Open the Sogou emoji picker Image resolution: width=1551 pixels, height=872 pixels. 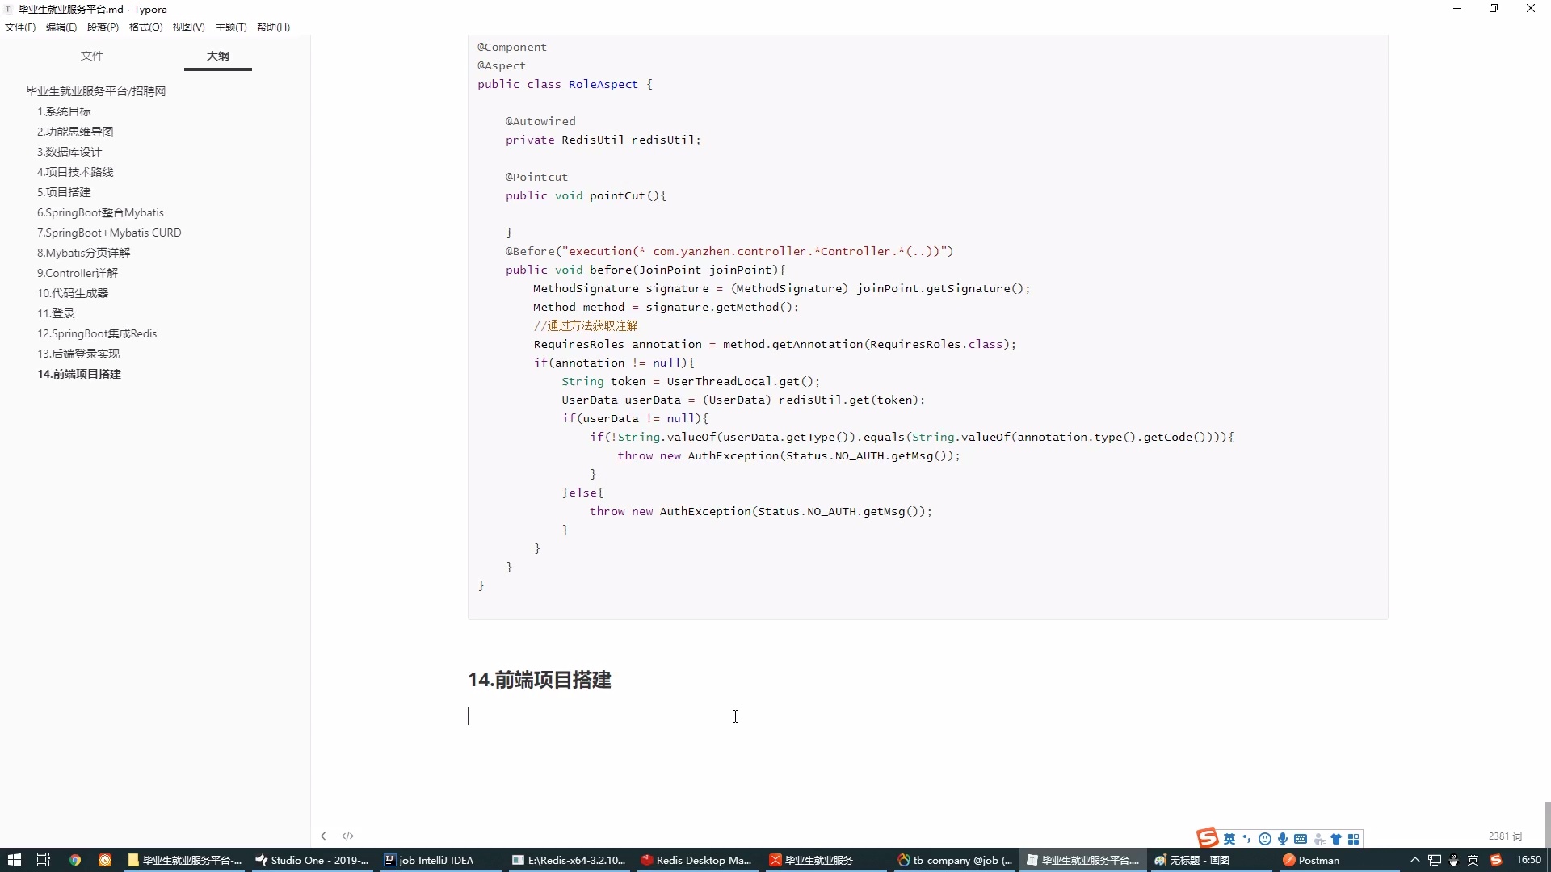(1264, 839)
